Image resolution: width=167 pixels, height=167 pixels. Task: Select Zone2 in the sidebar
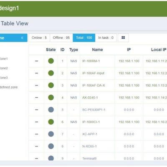tap(3, 68)
